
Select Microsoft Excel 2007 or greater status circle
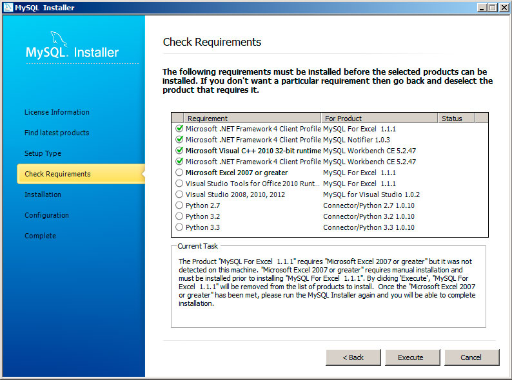(x=179, y=172)
